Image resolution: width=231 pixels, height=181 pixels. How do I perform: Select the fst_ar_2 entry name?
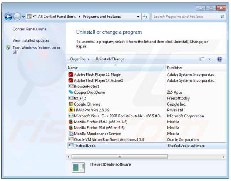(x=80, y=98)
